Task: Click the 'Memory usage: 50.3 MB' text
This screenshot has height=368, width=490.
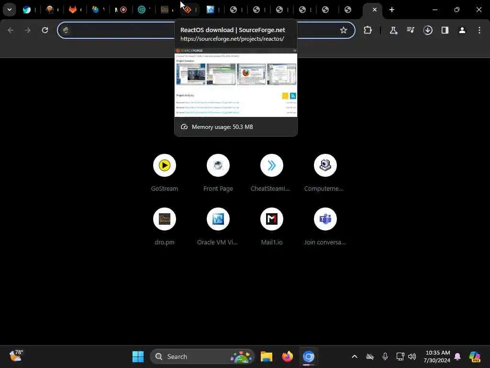Action: pyautogui.click(x=222, y=126)
